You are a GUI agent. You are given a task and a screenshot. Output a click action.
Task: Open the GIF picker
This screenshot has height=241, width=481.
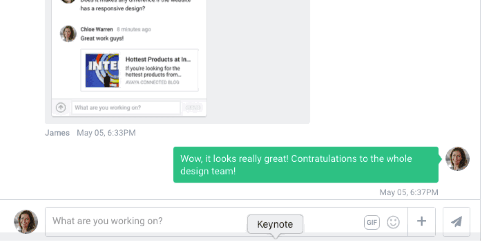372,222
